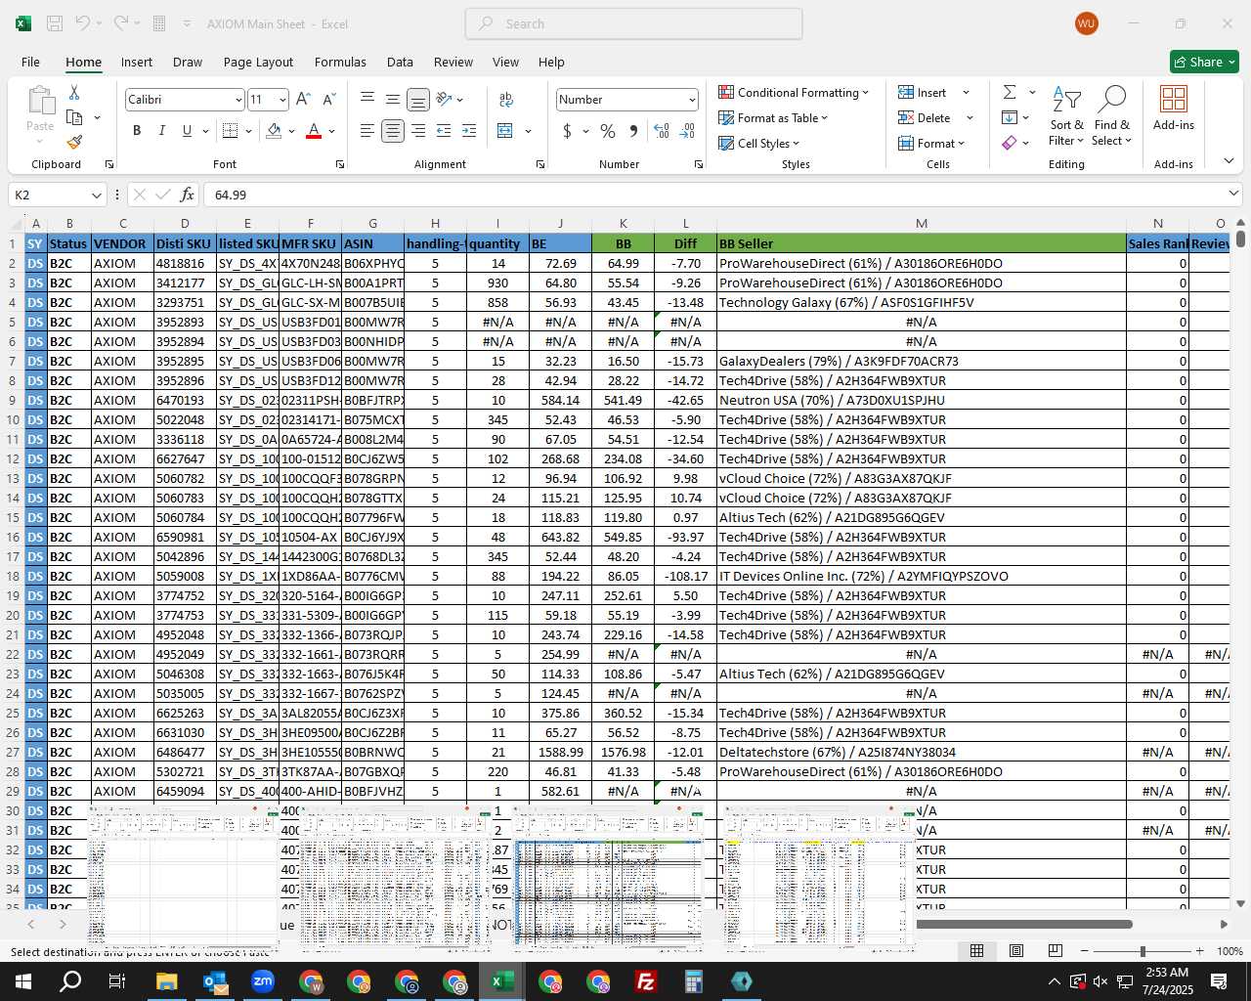Apply the Borders icon to the cell
This screenshot has width=1251, height=1001.
click(x=231, y=131)
